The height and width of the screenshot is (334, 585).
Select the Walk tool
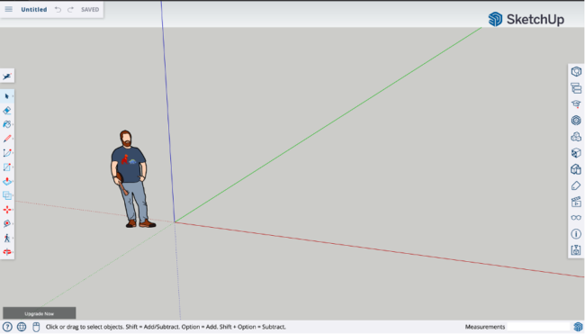pos(6,238)
